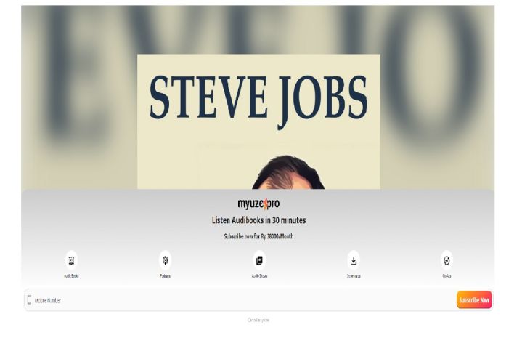Click the Podcasts label text
Image resolution: width=530 pixels, height=354 pixels.
coord(166,276)
